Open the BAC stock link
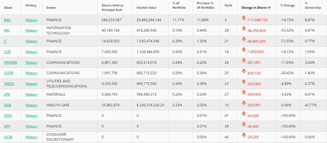This screenshot has height=143, width=327. [x=8, y=20]
